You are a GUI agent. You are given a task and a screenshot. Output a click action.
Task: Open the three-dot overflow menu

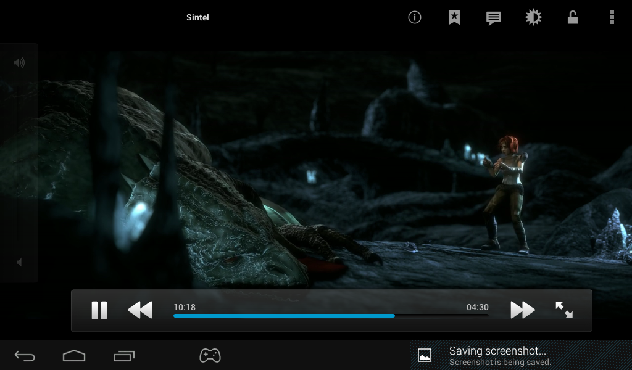(x=612, y=17)
